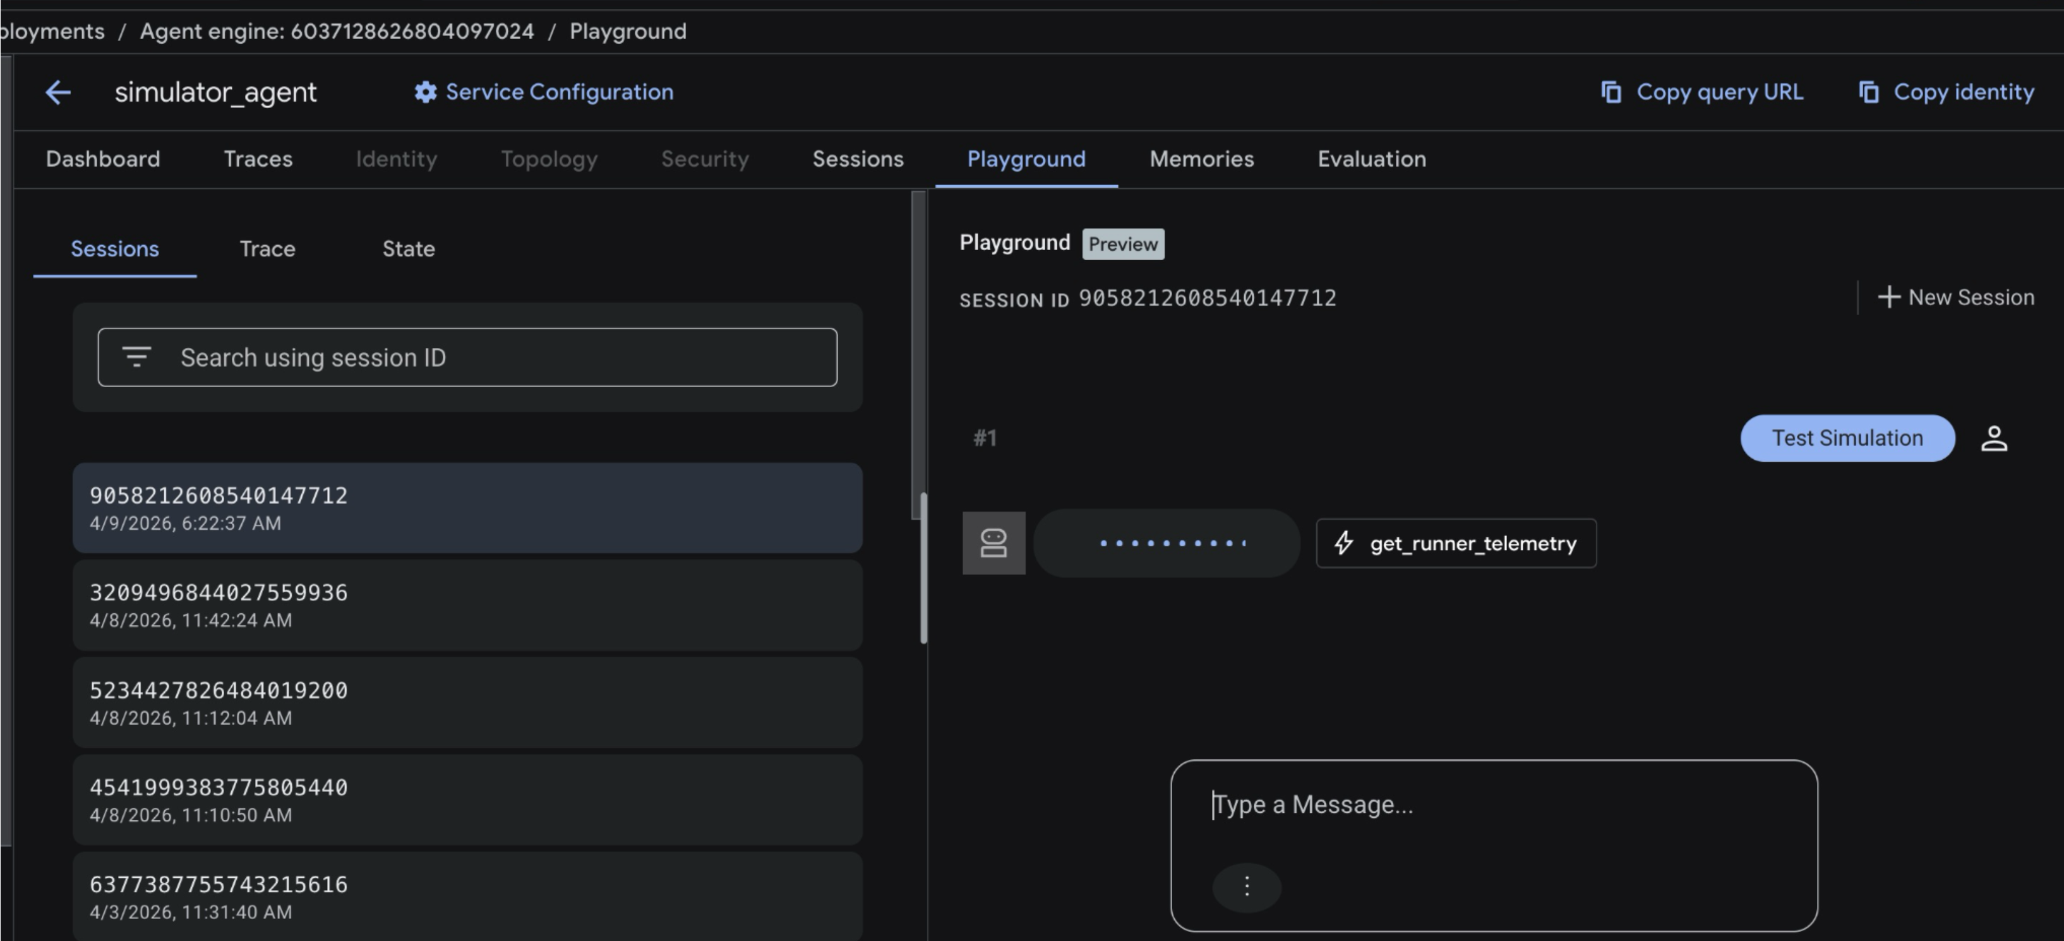Click the plus icon for New Session
The image size is (2064, 941).
pos(1888,297)
